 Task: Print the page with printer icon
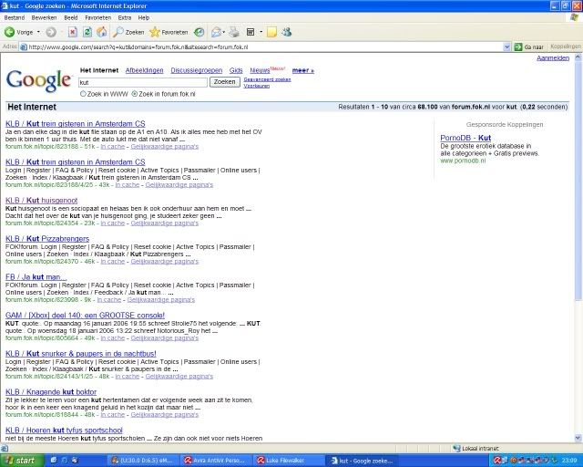[234, 33]
